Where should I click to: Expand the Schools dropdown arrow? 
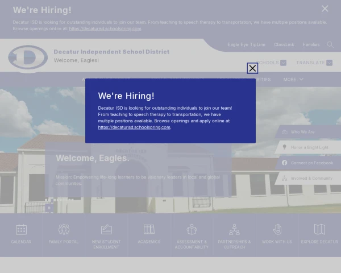[283, 63]
